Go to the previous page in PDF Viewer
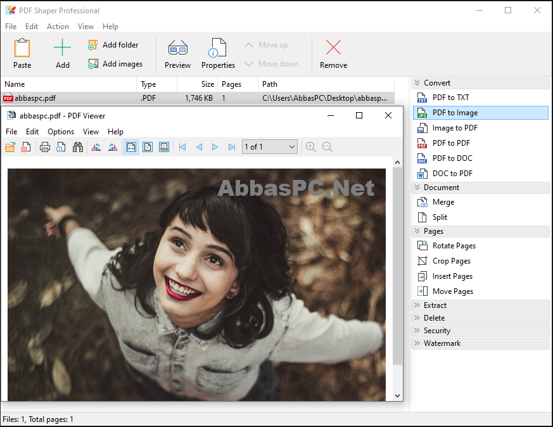 point(199,147)
